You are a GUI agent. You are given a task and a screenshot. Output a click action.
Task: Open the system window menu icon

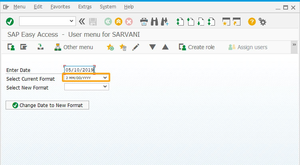pyautogui.click(x=6, y=7)
